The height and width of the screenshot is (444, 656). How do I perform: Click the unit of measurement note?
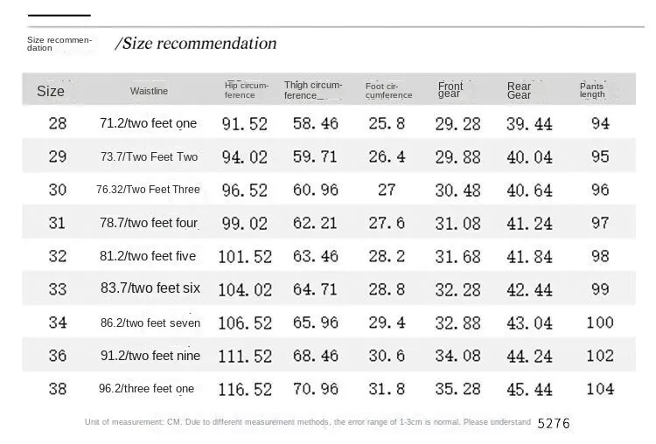tap(307, 422)
